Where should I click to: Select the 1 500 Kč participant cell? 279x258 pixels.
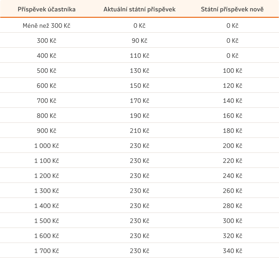[x=46, y=221]
